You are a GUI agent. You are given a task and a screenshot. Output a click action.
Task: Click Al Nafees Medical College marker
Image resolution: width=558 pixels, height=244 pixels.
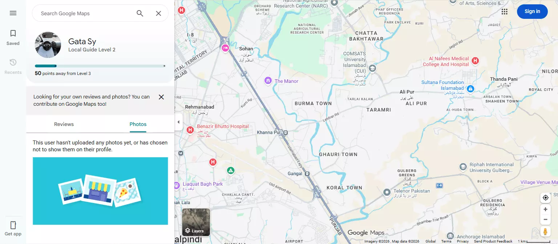click(x=475, y=61)
